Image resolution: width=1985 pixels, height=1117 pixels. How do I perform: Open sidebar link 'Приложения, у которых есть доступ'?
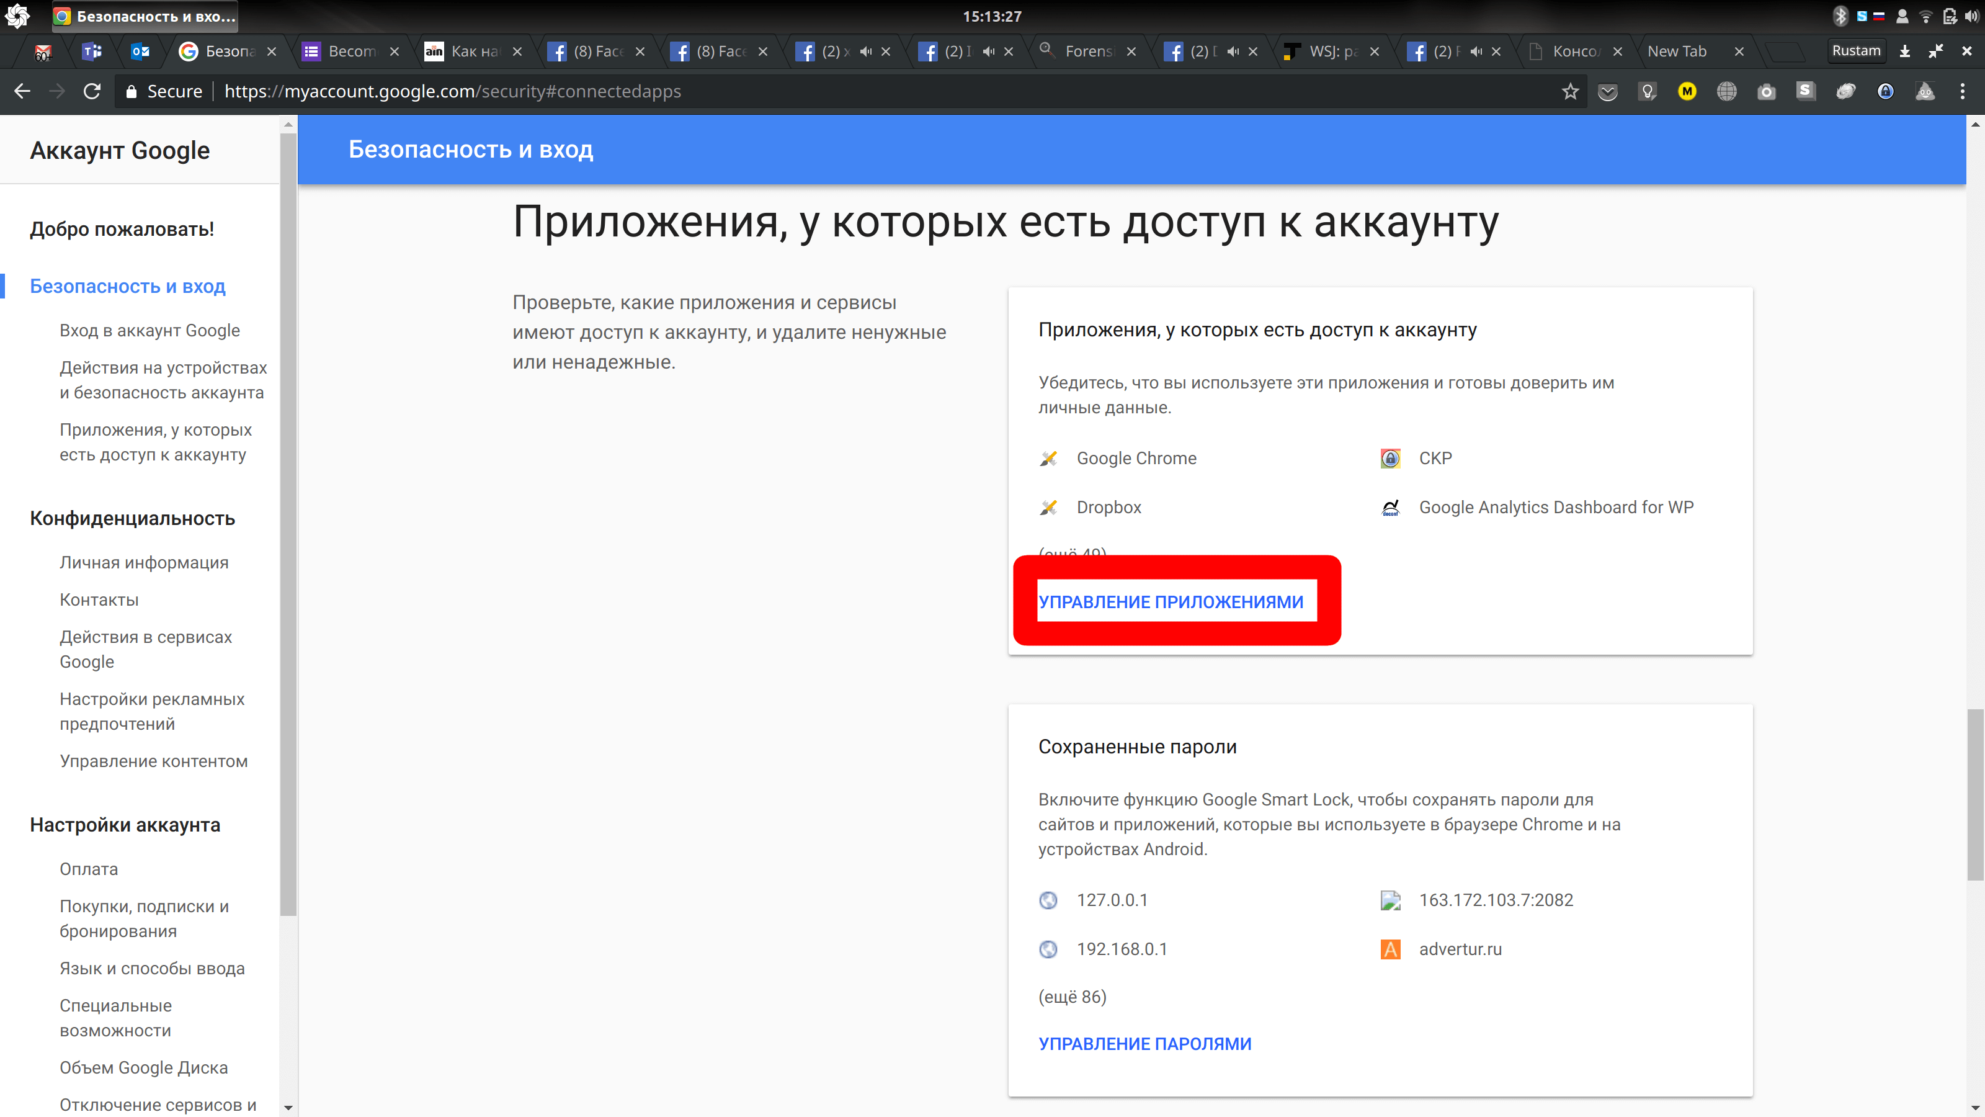point(156,442)
